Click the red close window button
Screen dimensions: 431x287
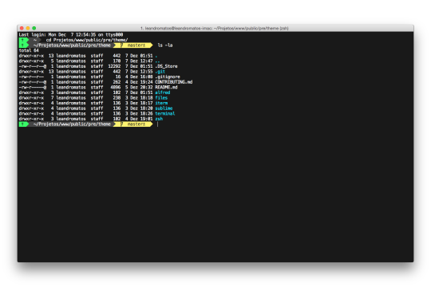22,28
